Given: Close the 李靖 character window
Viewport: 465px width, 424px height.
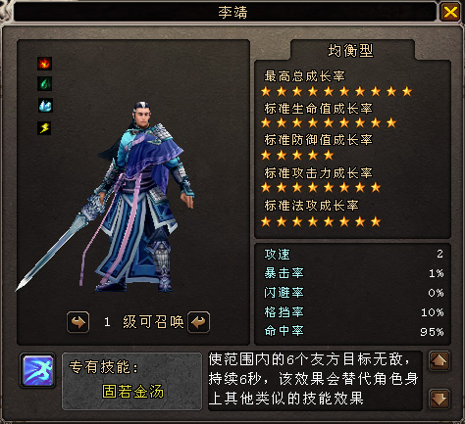Looking at the screenshot, I should coord(450,12).
